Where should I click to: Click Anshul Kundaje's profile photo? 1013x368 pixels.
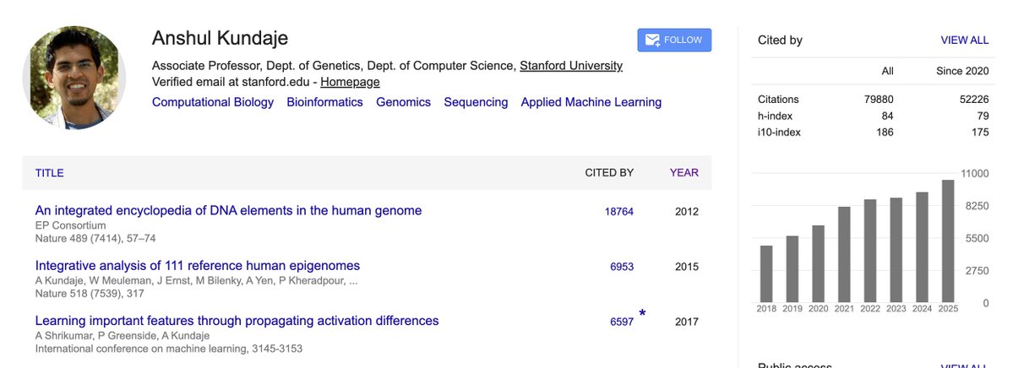(x=74, y=78)
